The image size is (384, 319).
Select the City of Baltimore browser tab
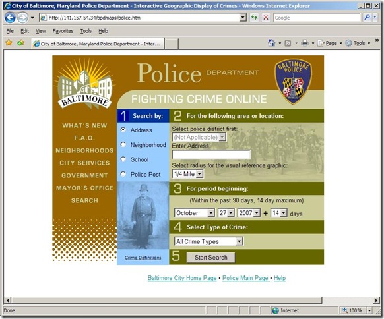coord(98,43)
